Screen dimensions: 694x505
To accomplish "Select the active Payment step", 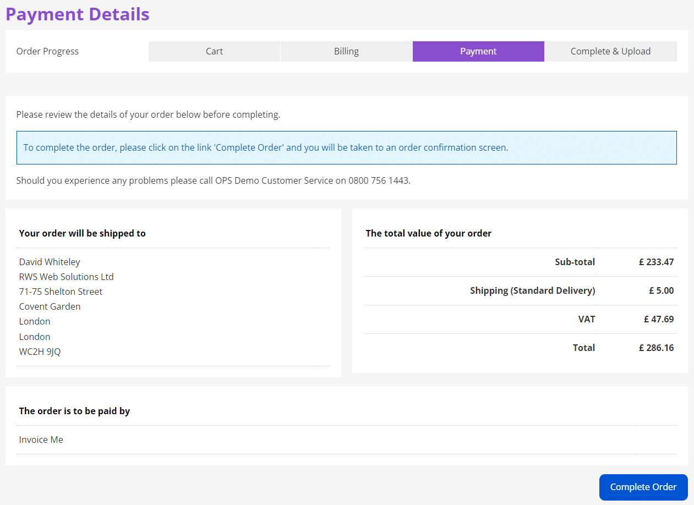I will click(478, 51).
